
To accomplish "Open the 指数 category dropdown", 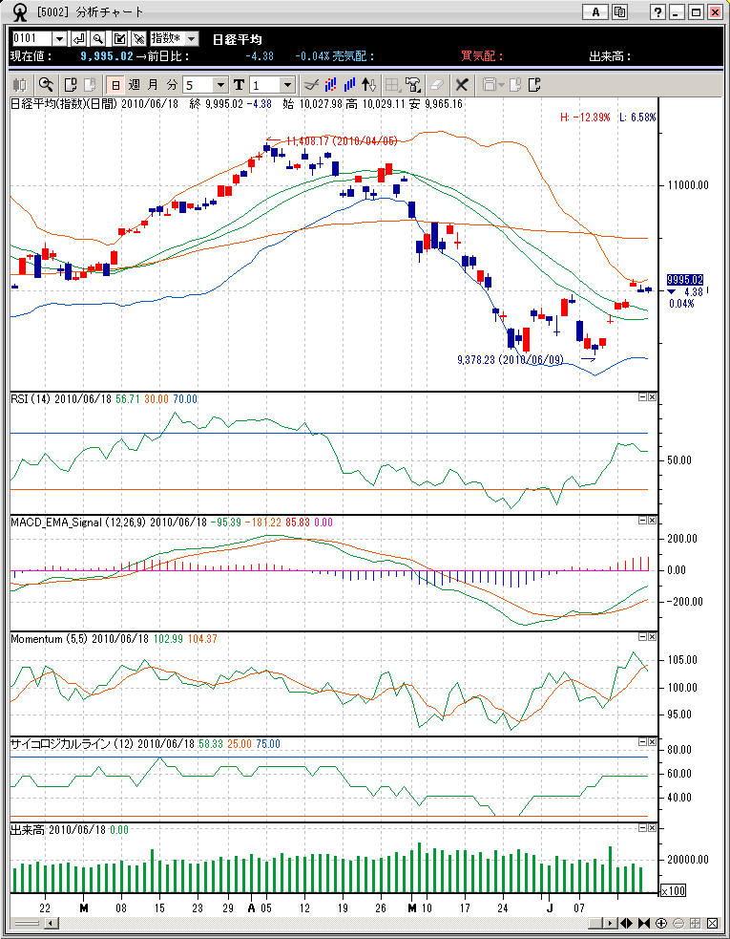I will pyautogui.click(x=191, y=38).
